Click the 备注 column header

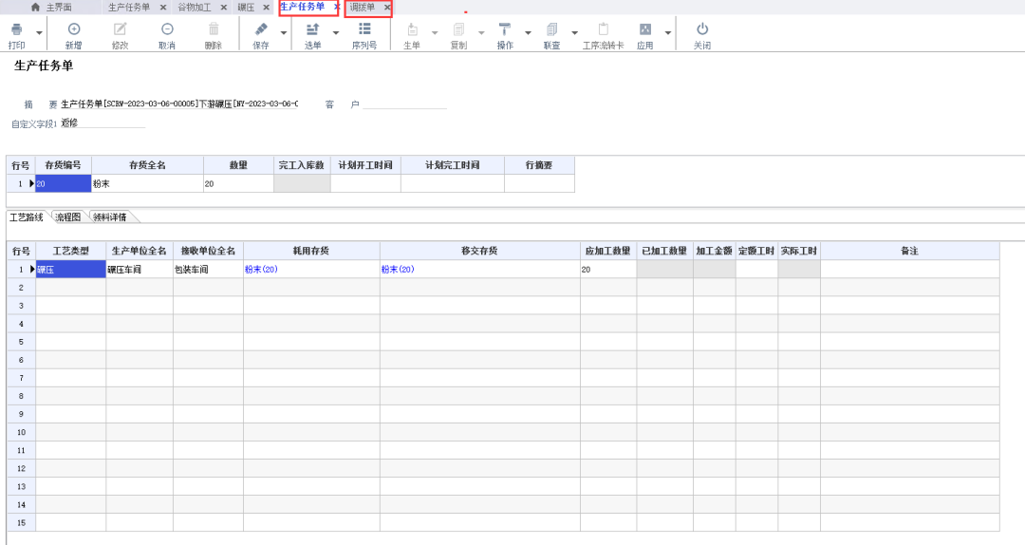click(x=909, y=251)
